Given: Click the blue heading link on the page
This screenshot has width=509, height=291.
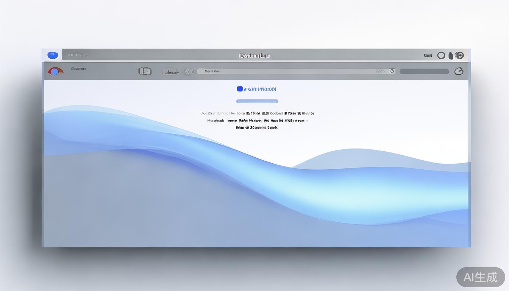Looking at the screenshot, I should 260,89.
